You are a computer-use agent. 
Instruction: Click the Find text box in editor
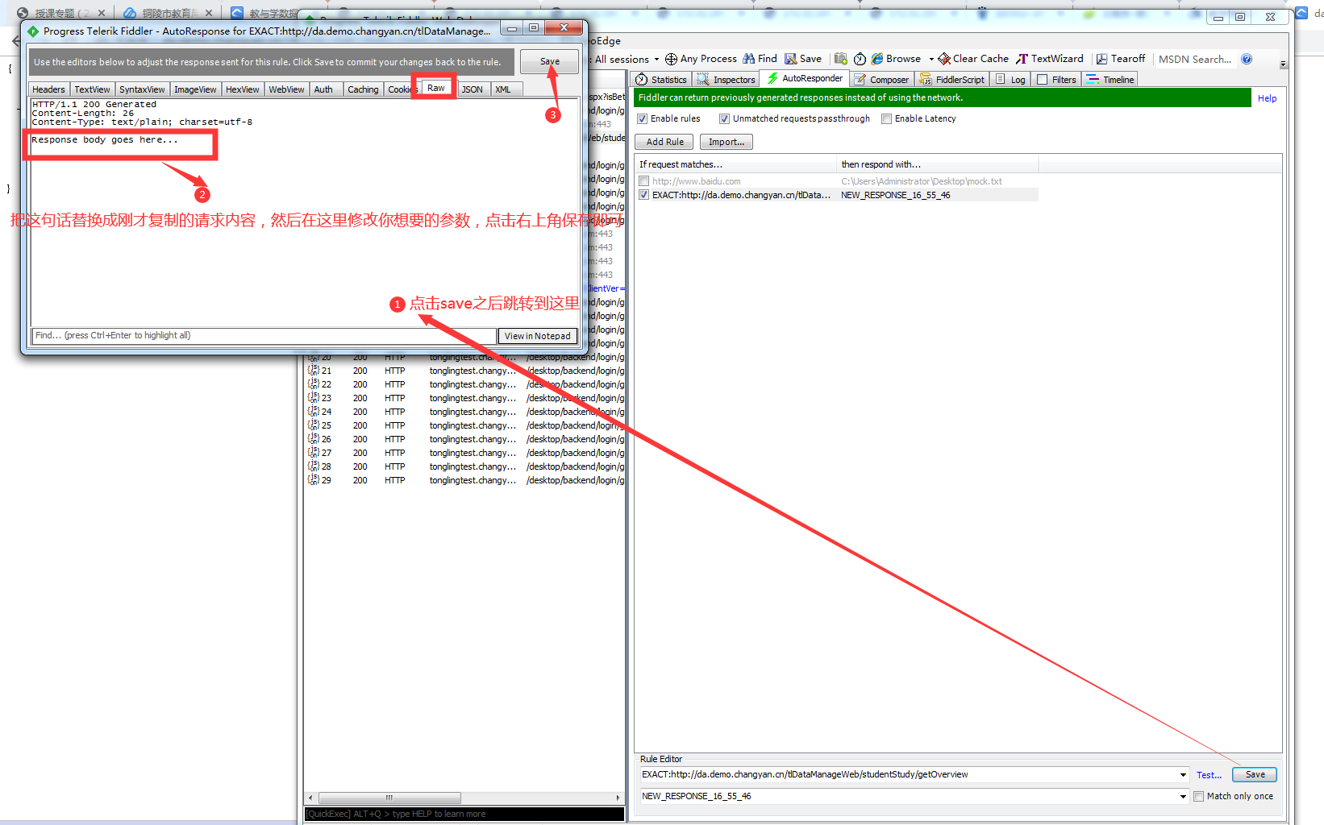[264, 336]
